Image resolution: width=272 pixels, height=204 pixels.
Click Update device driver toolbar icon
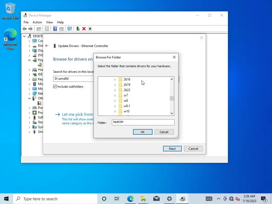pos(78,29)
